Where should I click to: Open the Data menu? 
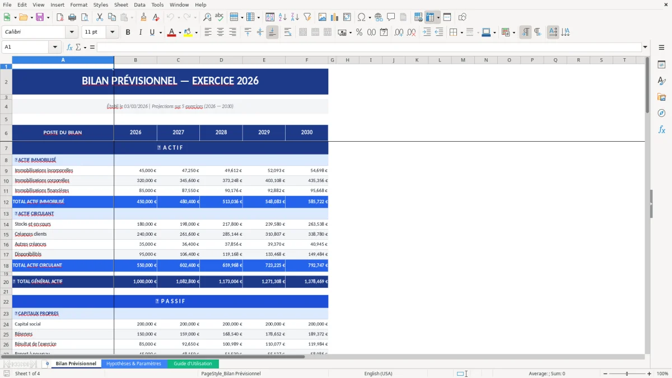[x=139, y=4]
